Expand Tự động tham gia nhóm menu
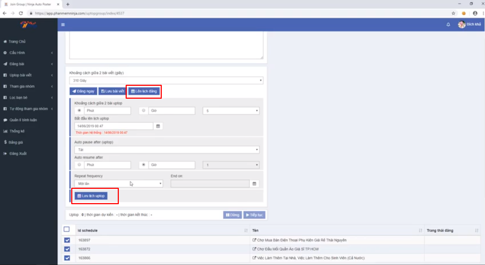 (x=29, y=109)
